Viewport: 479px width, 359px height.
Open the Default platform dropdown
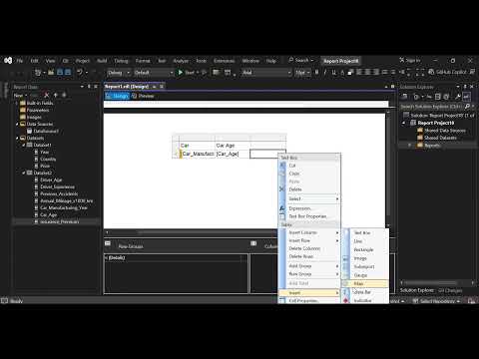(x=154, y=73)
